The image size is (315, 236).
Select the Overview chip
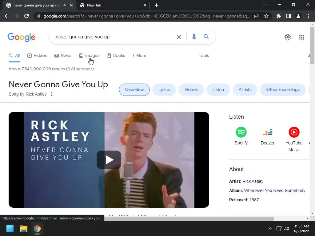134,90
